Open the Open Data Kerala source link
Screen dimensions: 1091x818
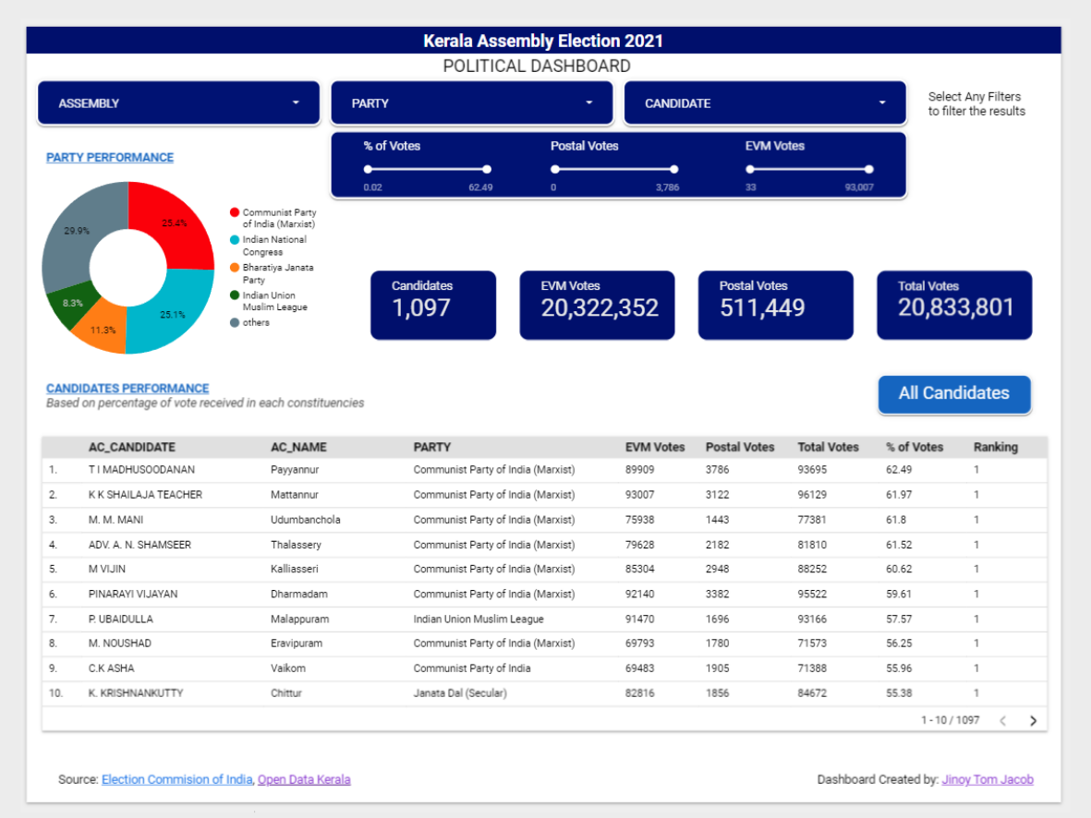(304, 779)
